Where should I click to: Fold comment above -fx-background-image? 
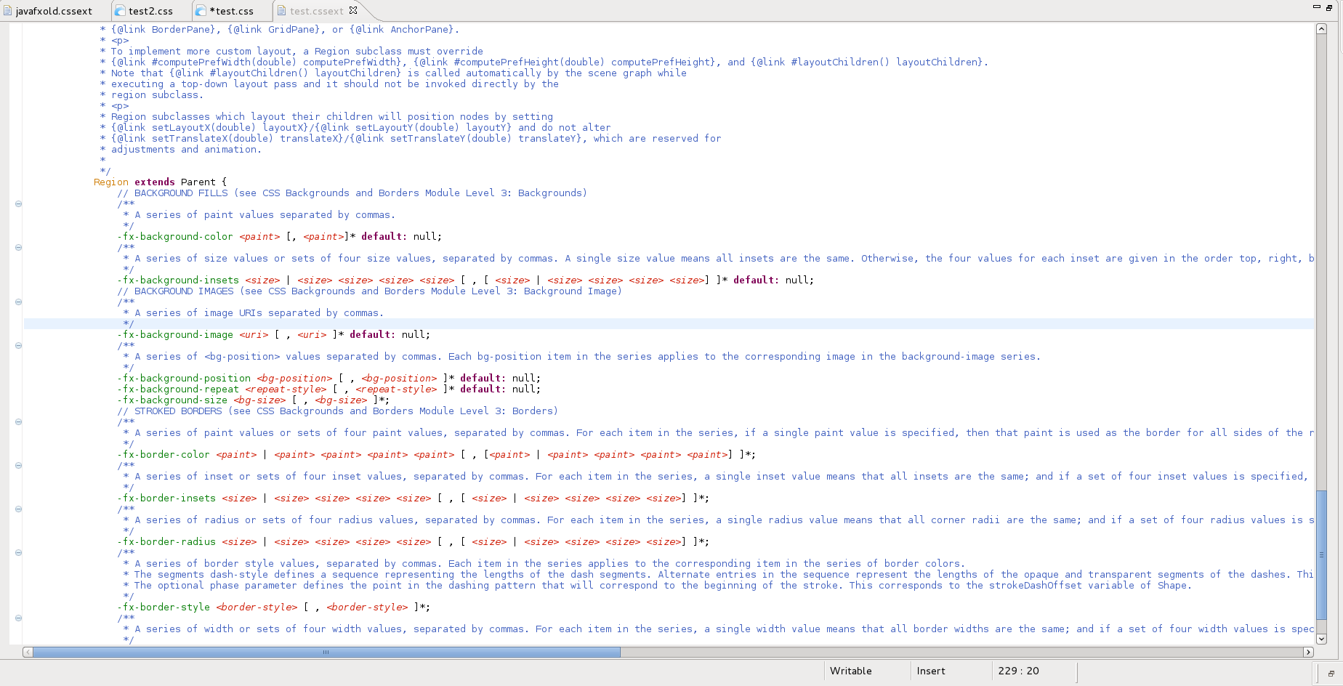(18, 302)
